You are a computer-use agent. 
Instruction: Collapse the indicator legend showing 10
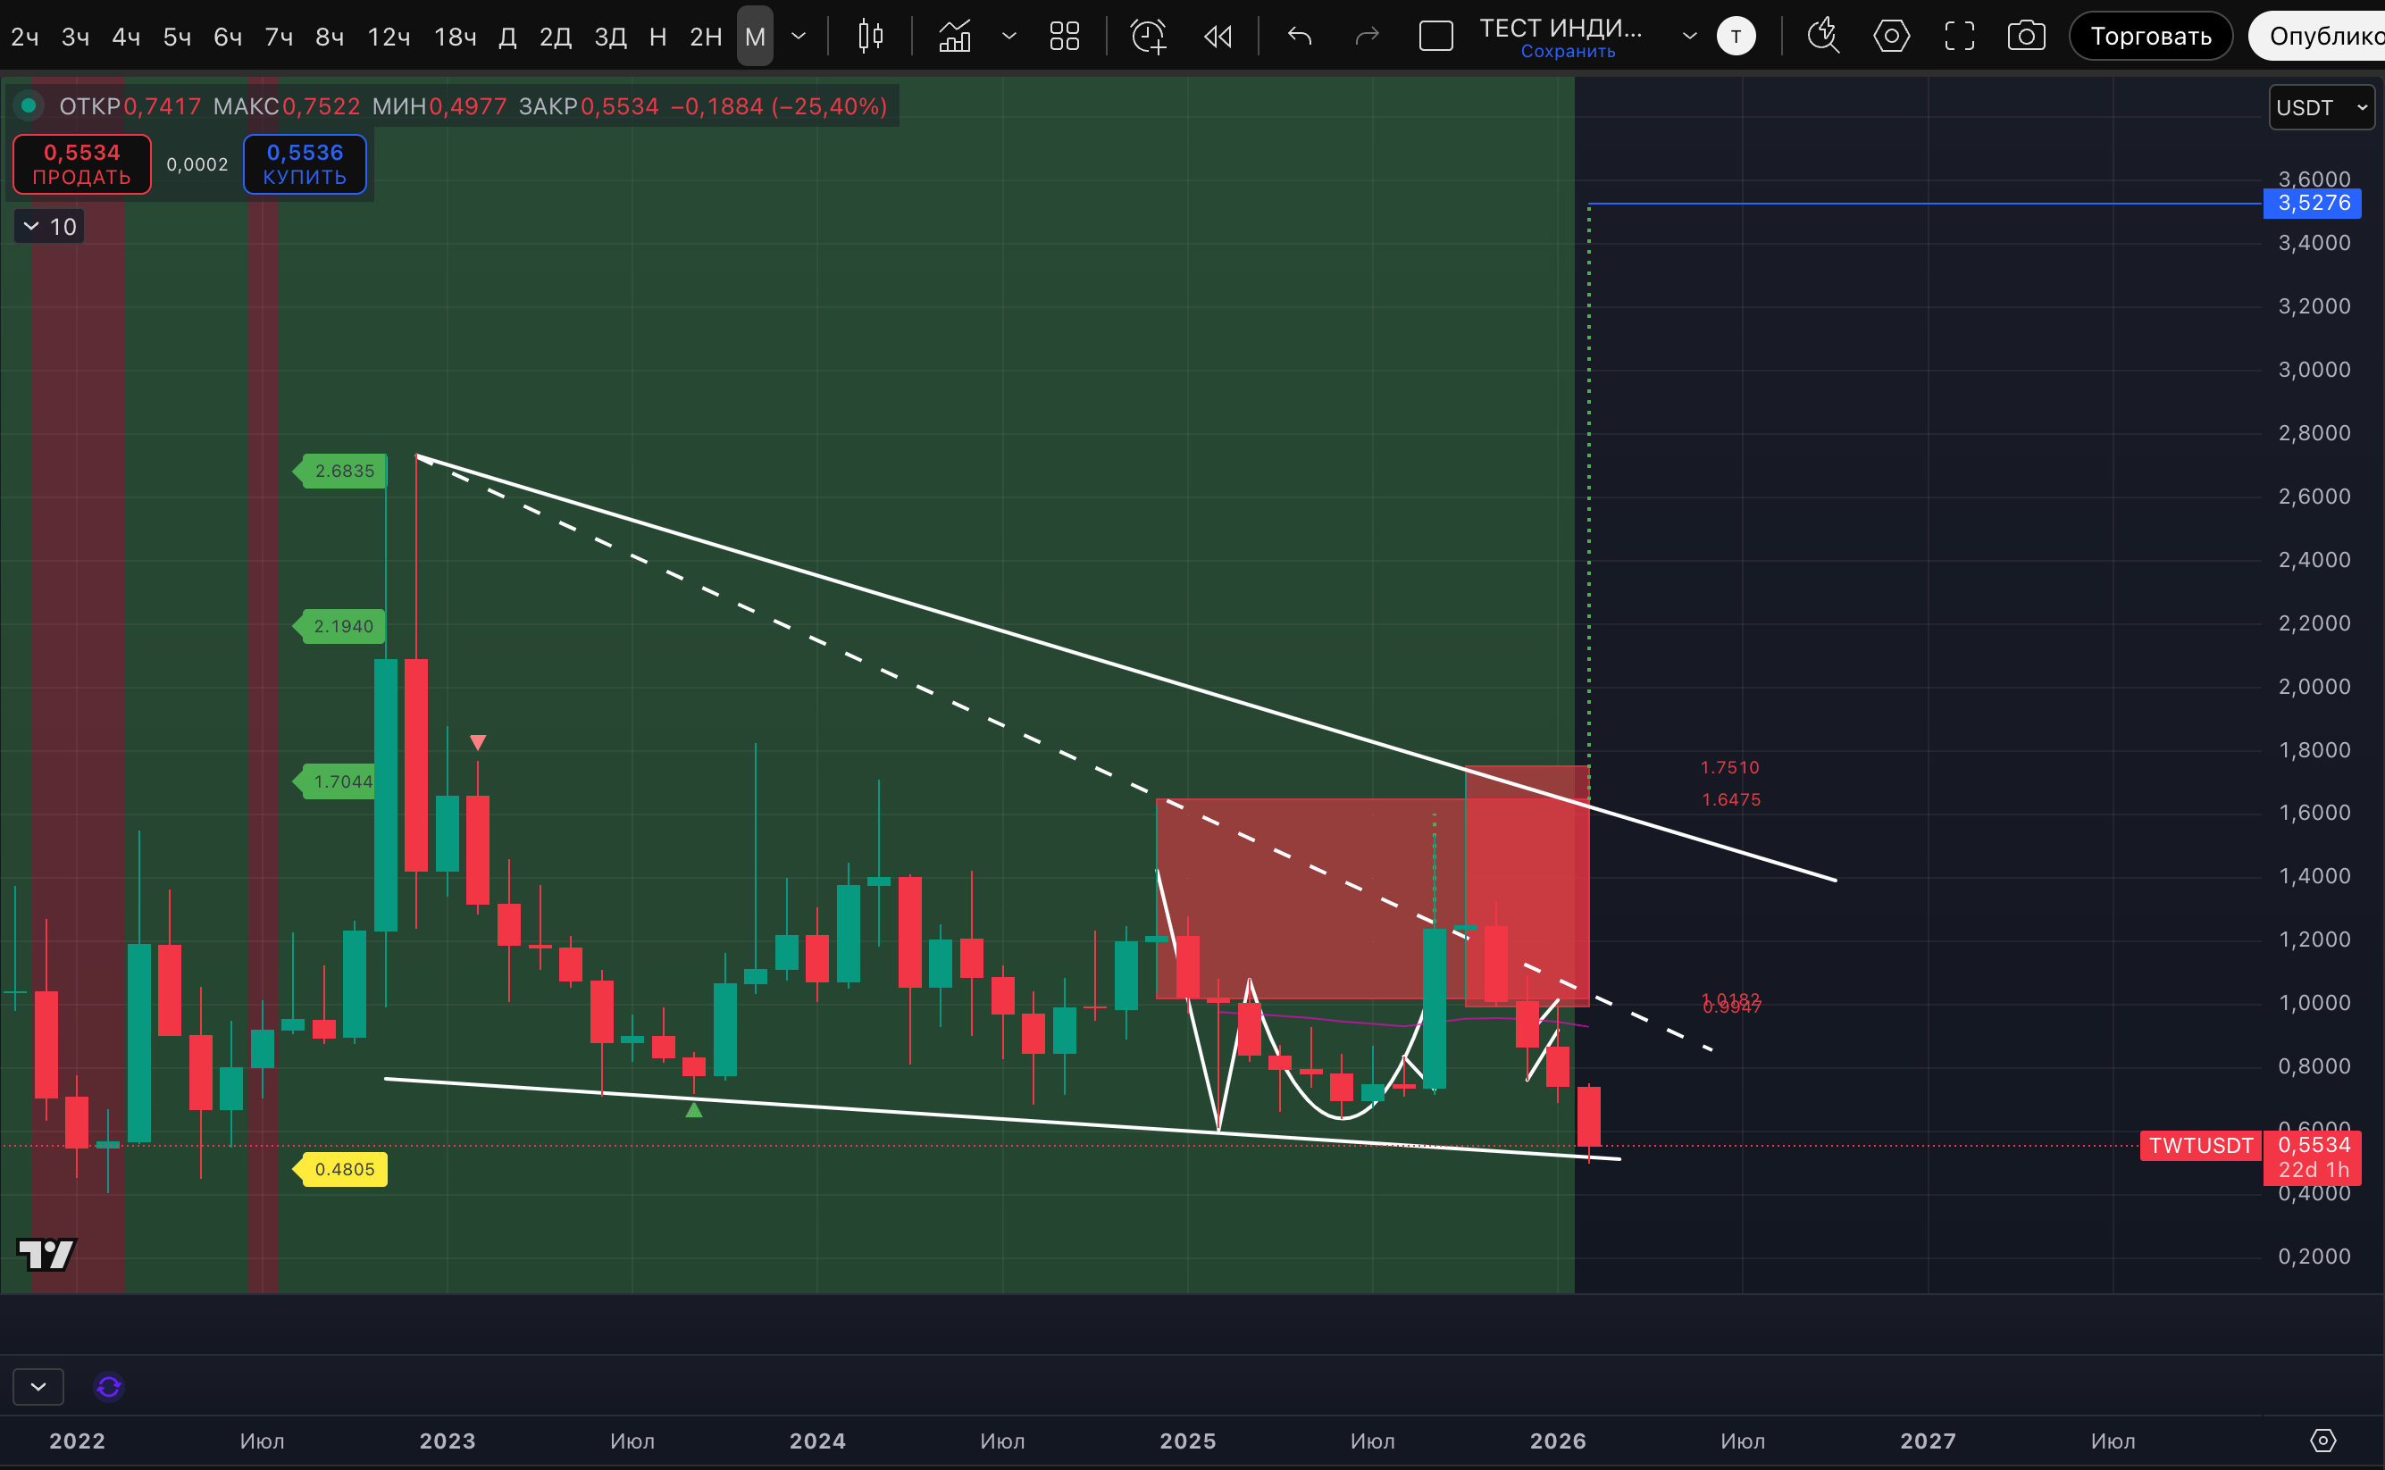coord(48,227)
